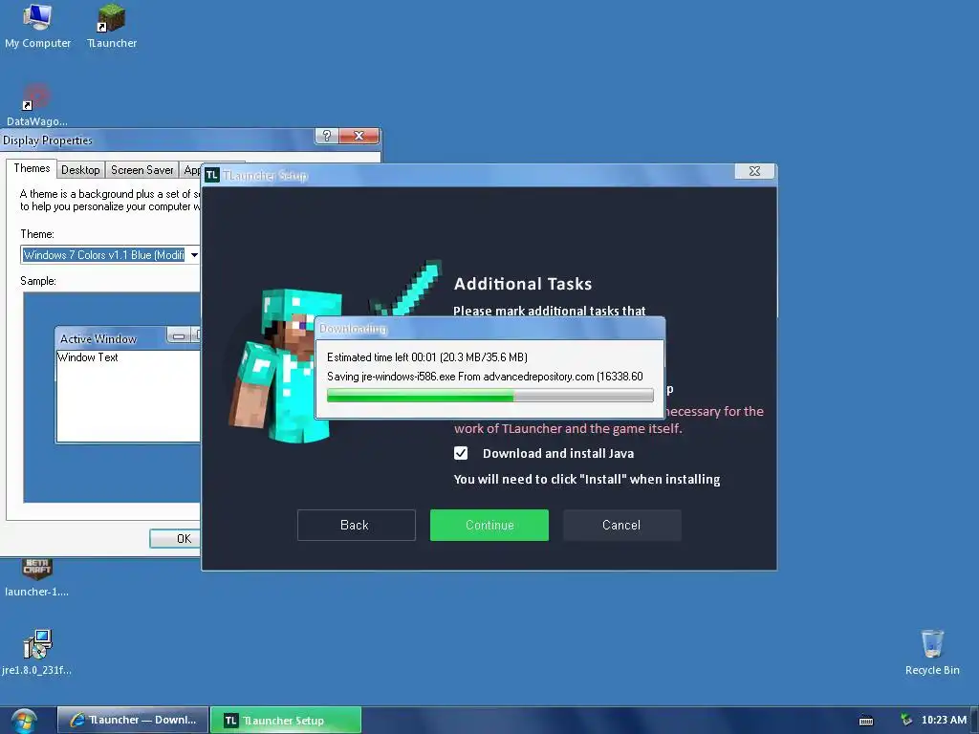Close the TLauncher Setup window
The height and width of the screenshot is (734, 979).
754,171
